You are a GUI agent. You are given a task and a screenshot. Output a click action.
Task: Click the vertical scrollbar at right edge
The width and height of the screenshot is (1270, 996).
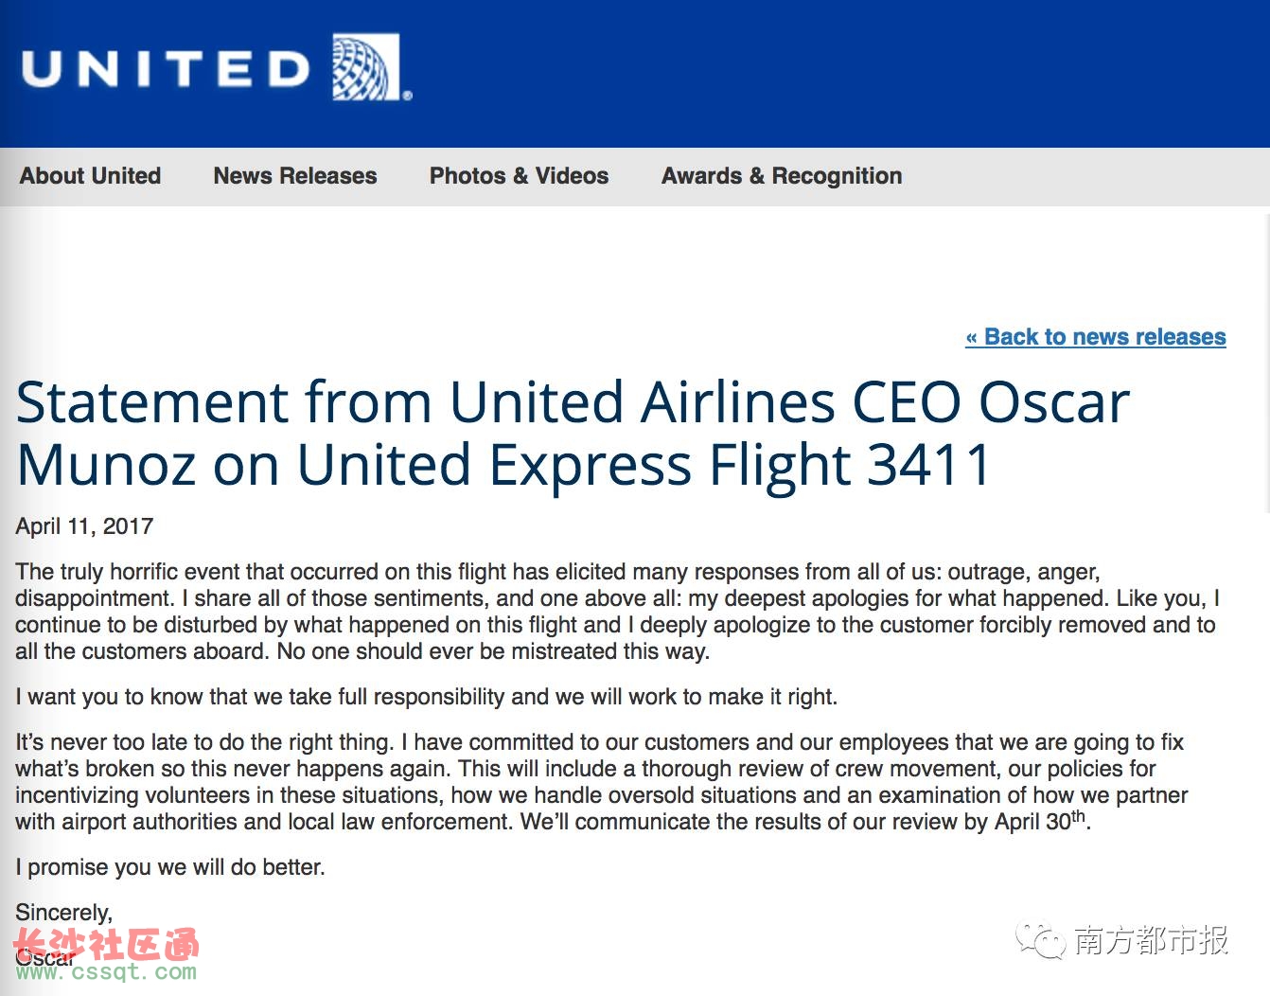coord(1267,360)
